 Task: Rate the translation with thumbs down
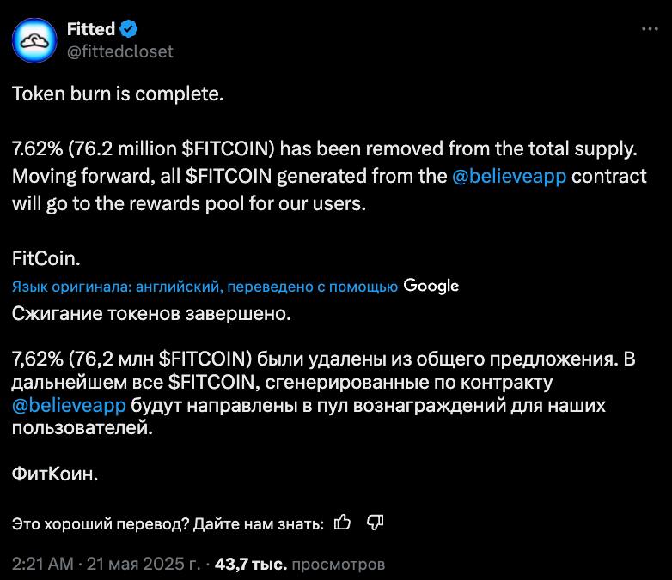[375, 523]
